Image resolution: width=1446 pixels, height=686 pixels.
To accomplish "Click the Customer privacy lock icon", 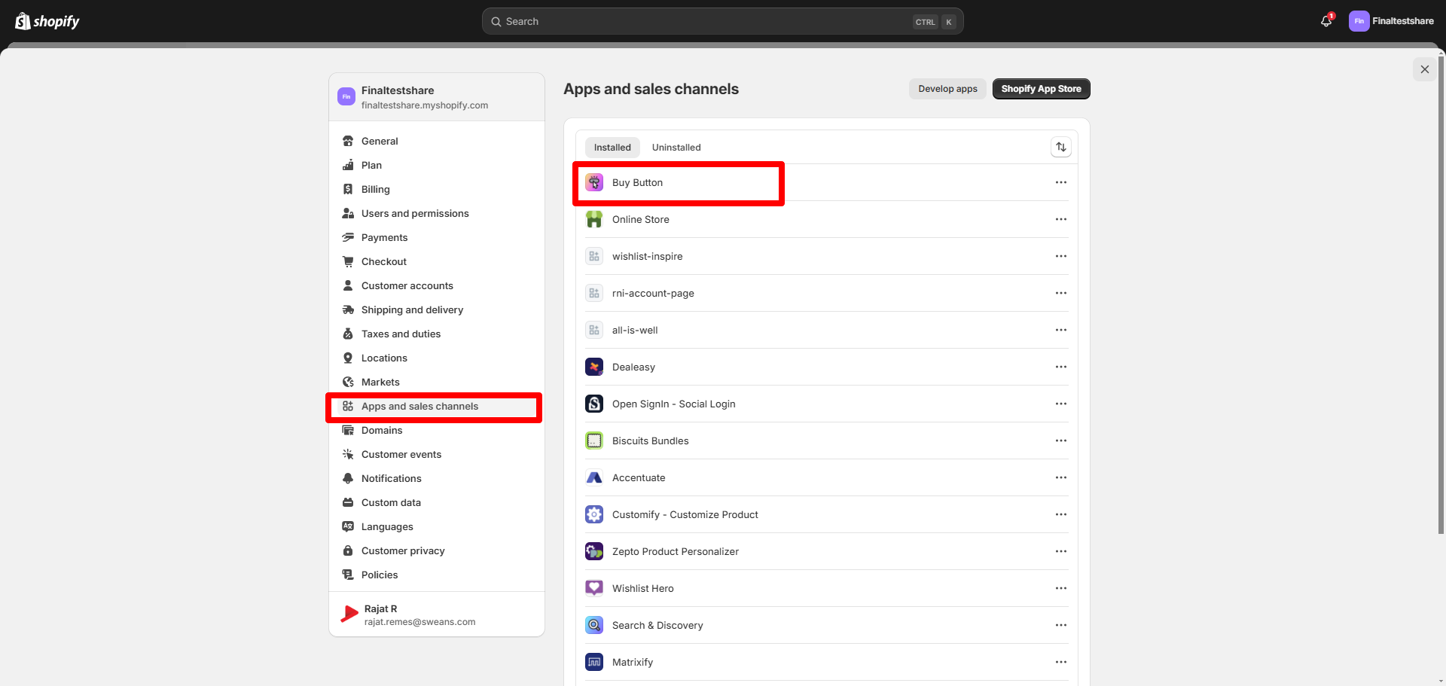I will click(x=348, y=550).
